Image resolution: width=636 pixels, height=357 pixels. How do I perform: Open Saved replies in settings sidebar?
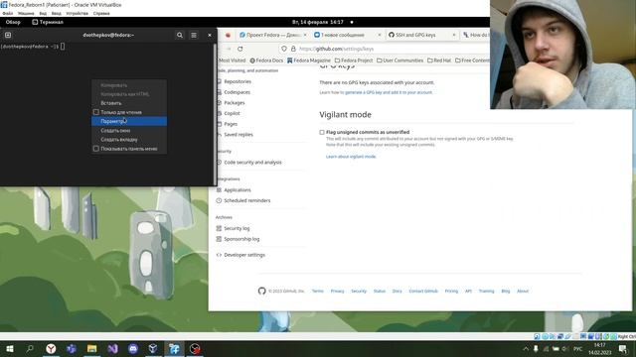coord(238,135)
